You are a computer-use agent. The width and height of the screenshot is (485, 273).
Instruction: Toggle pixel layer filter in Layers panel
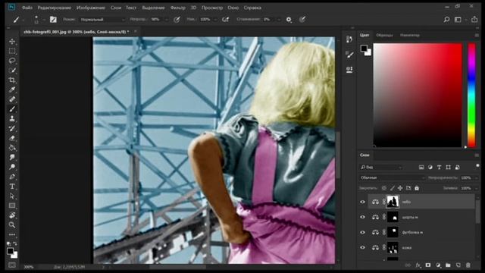pyautogui.click(x=421, y=168)
